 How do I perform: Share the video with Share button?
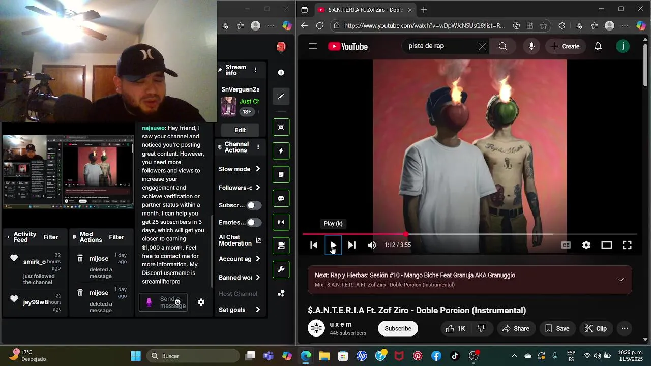[516, 329]
